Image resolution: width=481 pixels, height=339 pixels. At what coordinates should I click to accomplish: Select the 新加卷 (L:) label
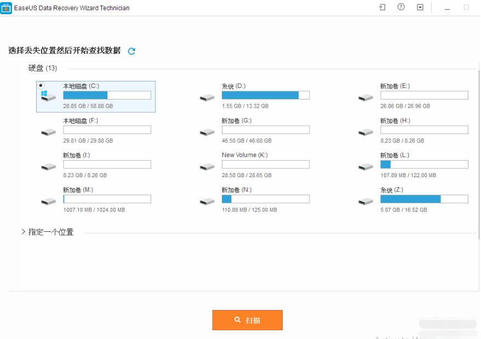pyautogui.click(x=395, y=155)
